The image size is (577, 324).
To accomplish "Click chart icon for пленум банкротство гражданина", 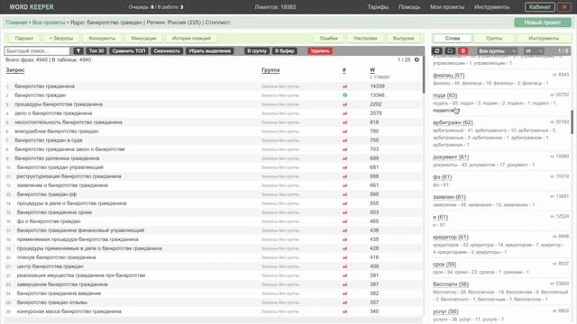I will [x=344, y=257].
